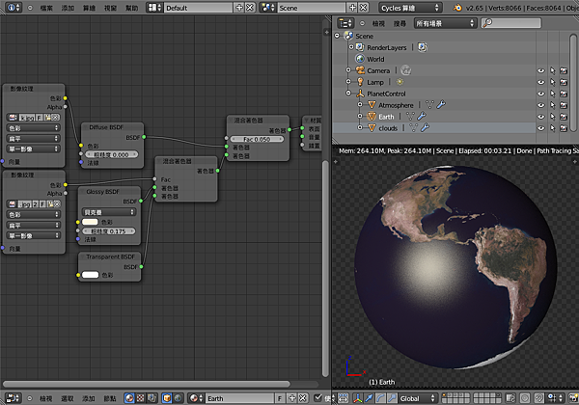Image resolution: width=579 pixels, height=405 pixels.
Task: Toggle the node tree checkbox in node header
Action: click(x=317, y=398)
